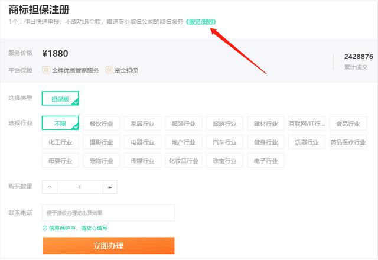Pick 地产行业 industry button

point(184,142)
